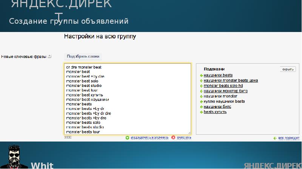Add all suggestions via 'все подходят' link
Screen dimensions: 302x169
289,138
